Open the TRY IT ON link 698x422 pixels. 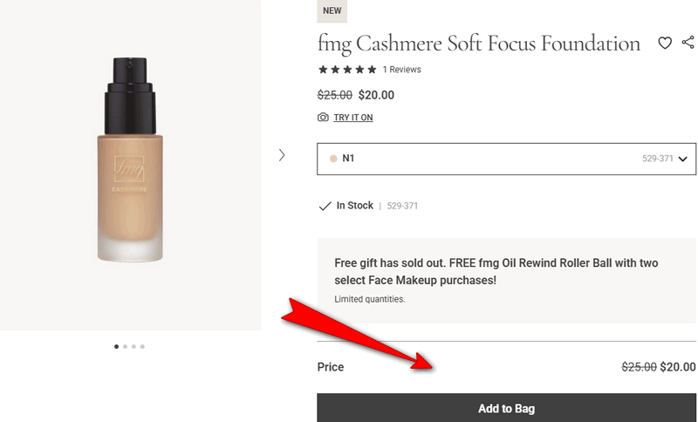353,118
